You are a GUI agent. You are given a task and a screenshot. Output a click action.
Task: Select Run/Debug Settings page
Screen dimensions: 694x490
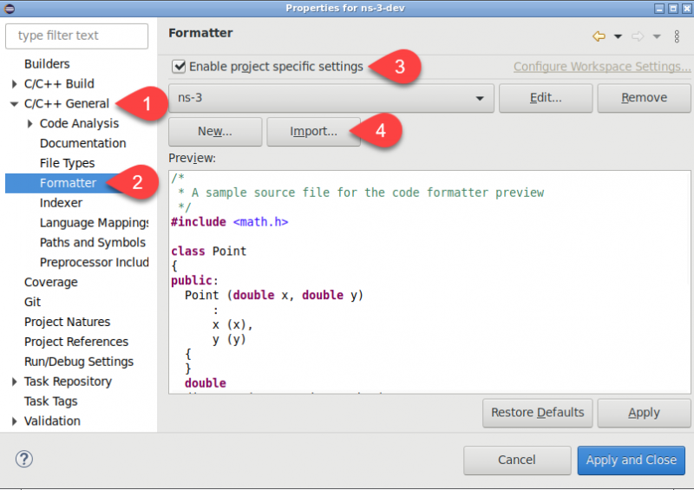(79, 362)
